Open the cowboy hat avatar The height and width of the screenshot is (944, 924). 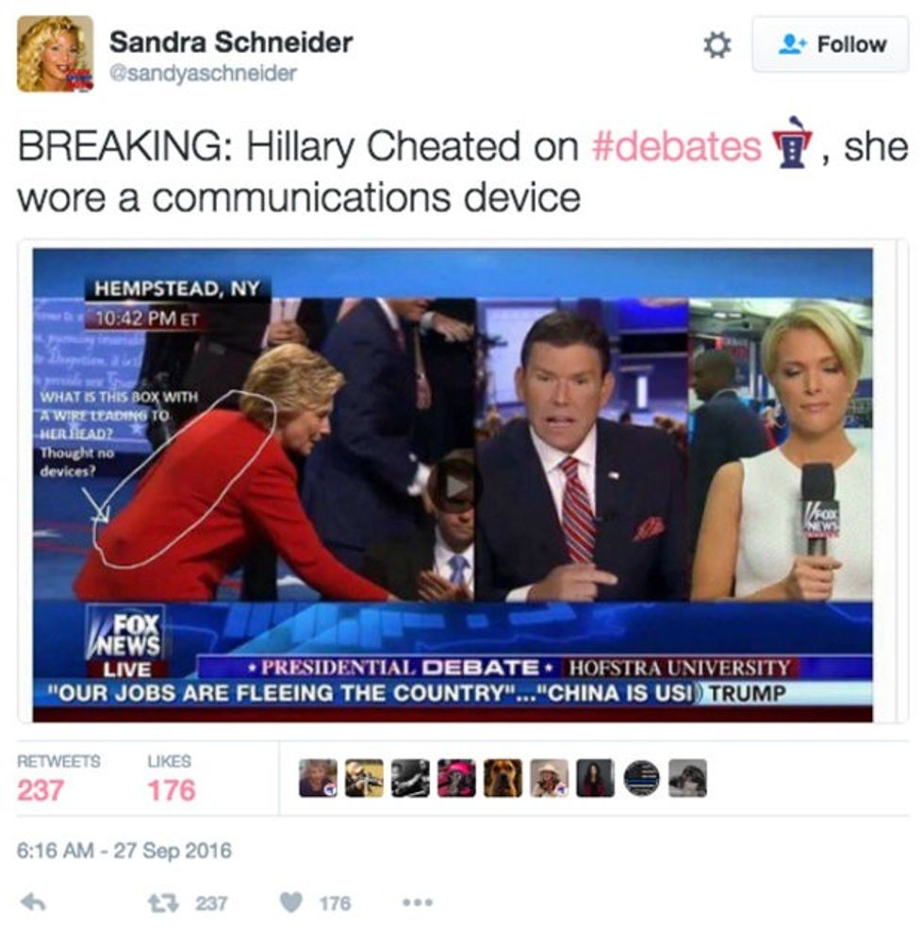(549, 778)
